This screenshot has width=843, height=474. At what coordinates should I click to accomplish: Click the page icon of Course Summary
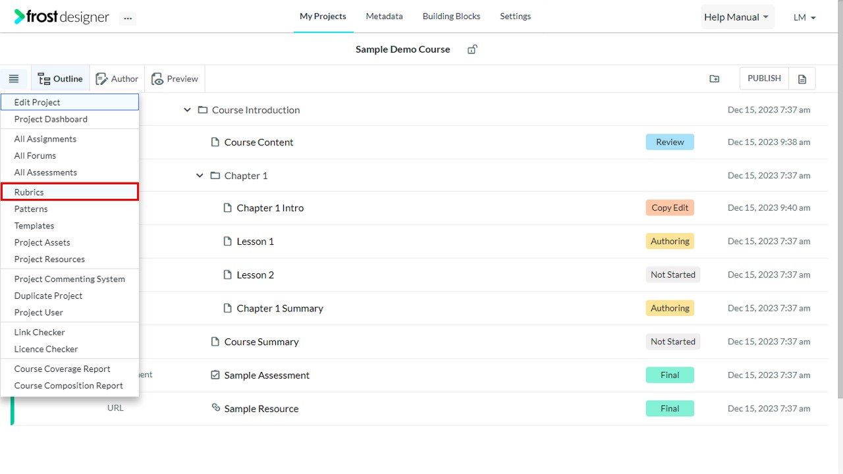click(x=215, y=342)
